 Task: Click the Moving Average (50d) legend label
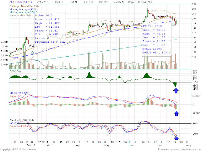[x=23, y=9]
